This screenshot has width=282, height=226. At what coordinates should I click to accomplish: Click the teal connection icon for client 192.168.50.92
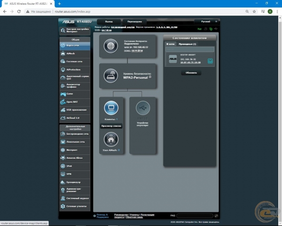click(210, 61)
